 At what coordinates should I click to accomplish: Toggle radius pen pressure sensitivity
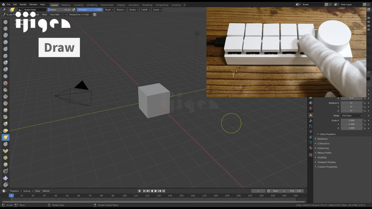(x=74, y=10)
